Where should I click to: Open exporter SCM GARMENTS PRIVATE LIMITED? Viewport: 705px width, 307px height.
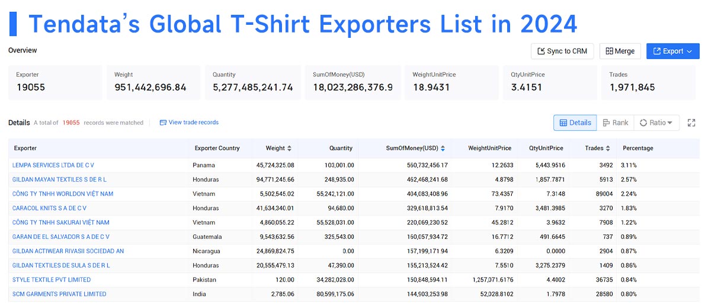point(59,295)
